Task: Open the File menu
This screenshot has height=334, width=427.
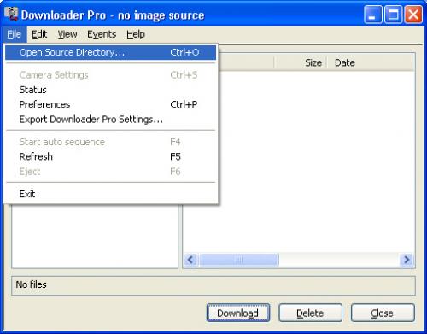Action: (x=15, y=34)
